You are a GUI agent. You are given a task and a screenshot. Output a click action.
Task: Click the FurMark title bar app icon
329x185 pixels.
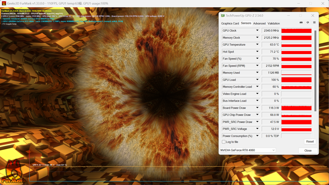(x=4, y=3)
